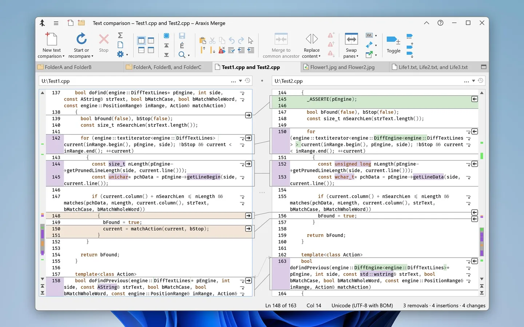524x327 pixels.
Task: Open the XML format dropdown
Action: coord(376,36)
